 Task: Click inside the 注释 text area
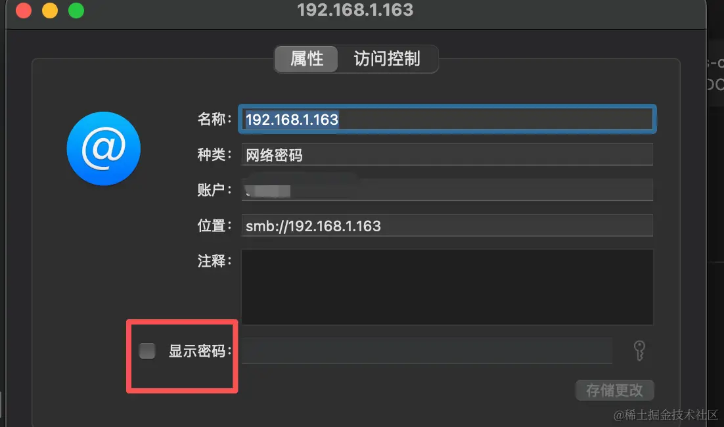pos(447,287)
